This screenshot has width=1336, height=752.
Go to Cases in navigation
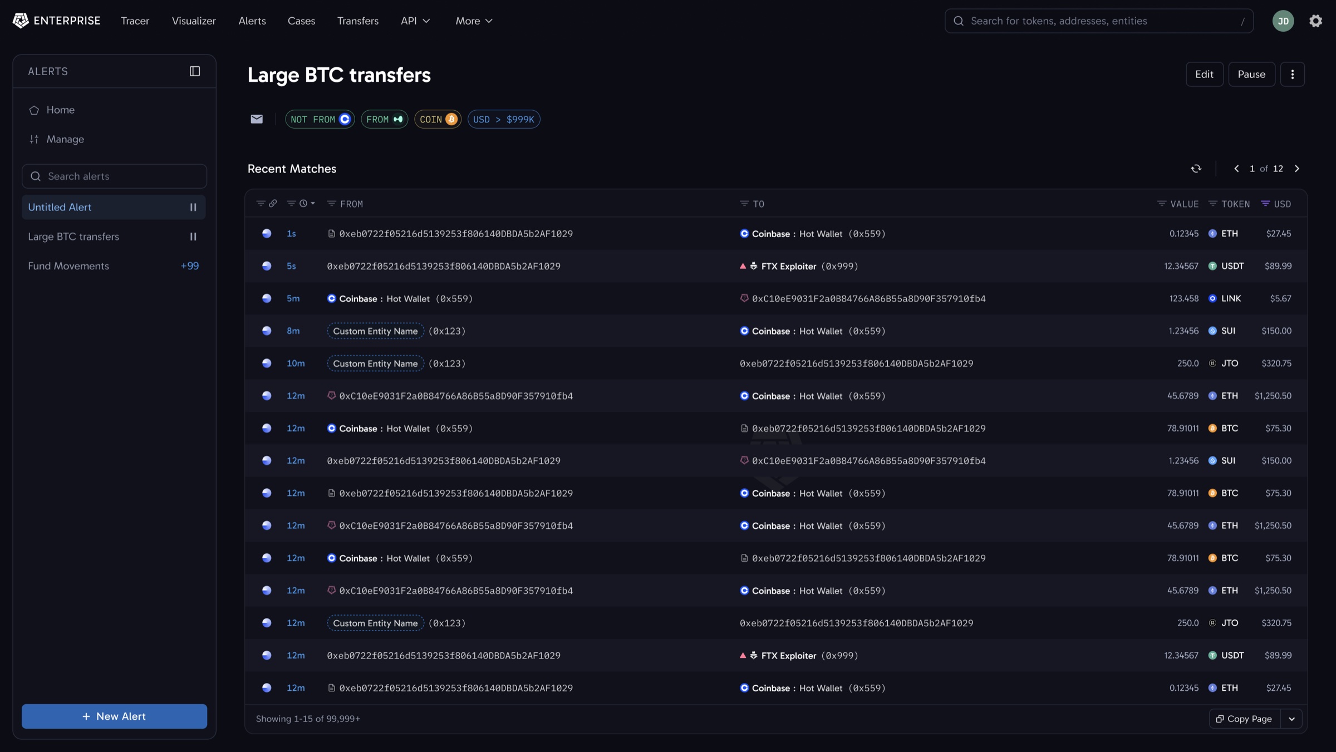pyautogui.click(x=301, y=21)
